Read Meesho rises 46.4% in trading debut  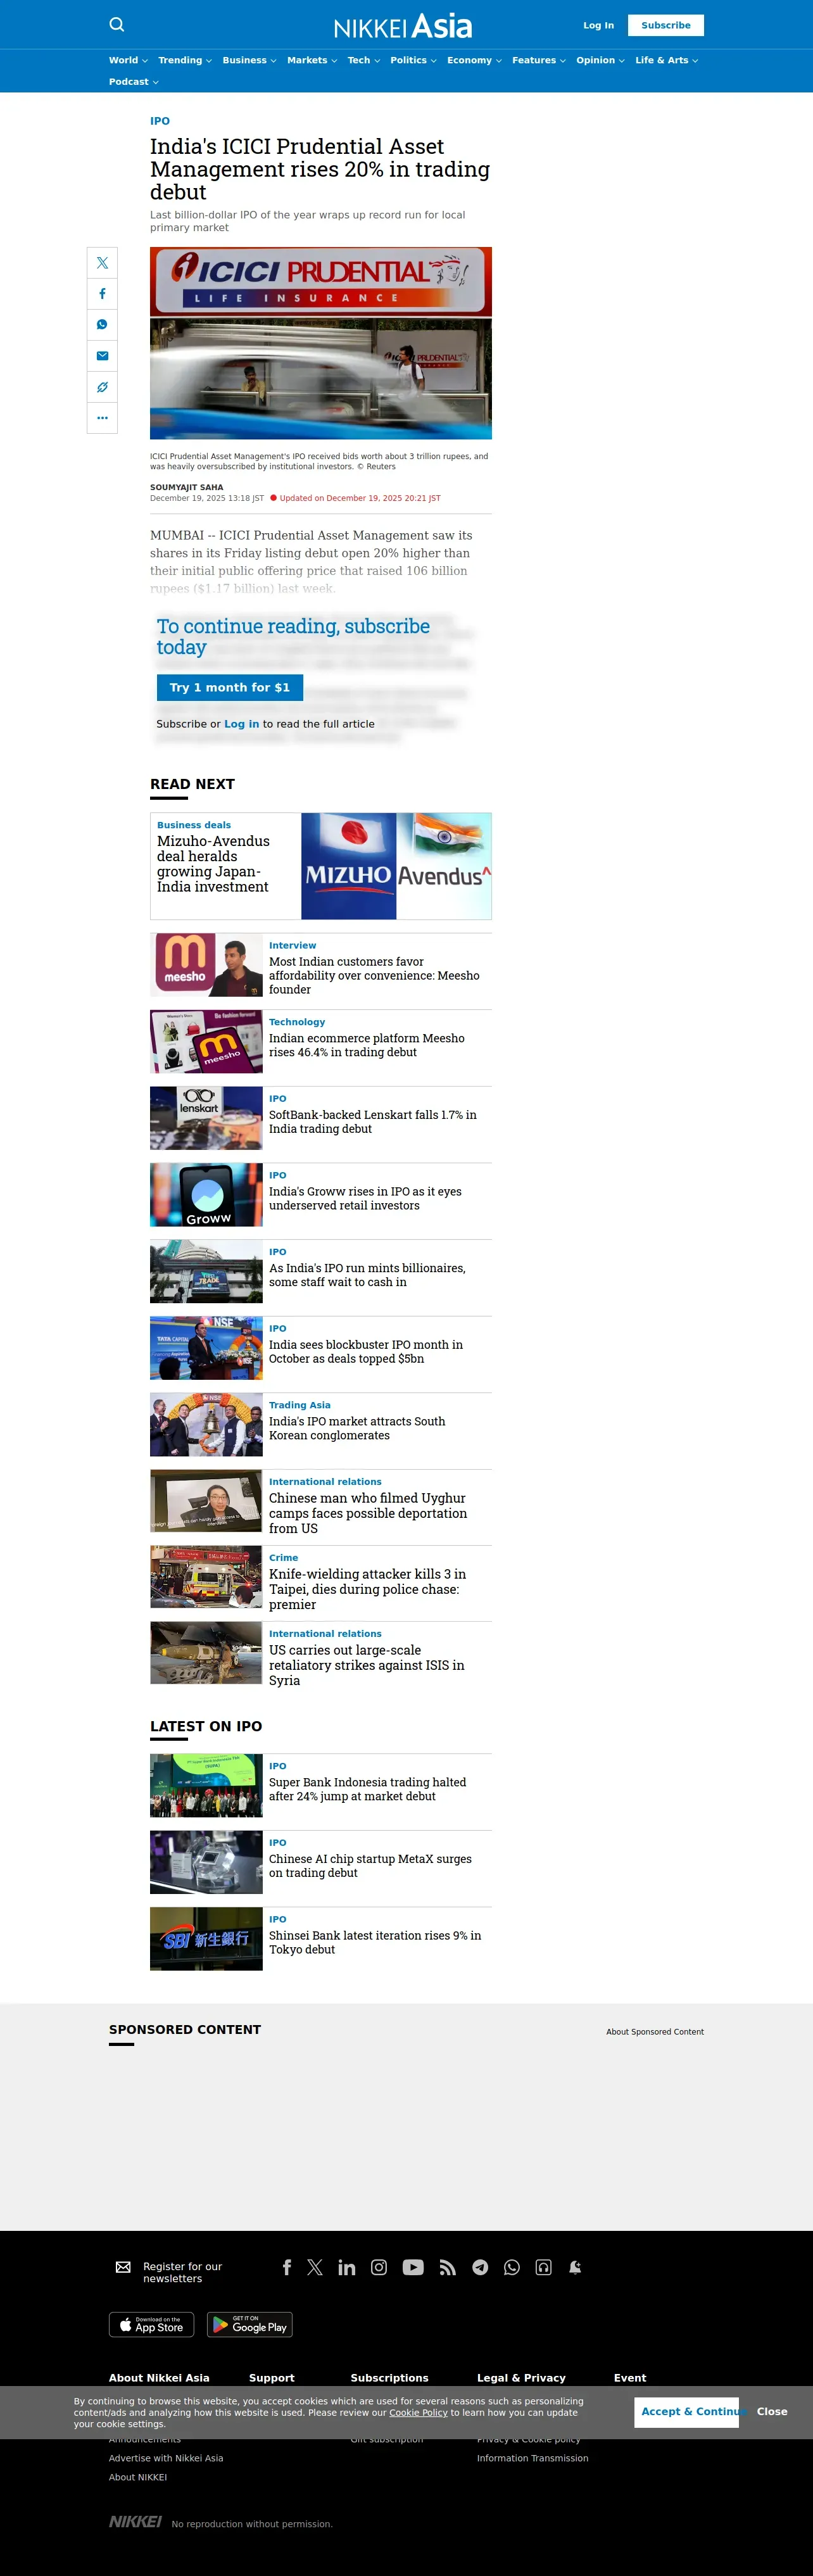[367, 1045]
